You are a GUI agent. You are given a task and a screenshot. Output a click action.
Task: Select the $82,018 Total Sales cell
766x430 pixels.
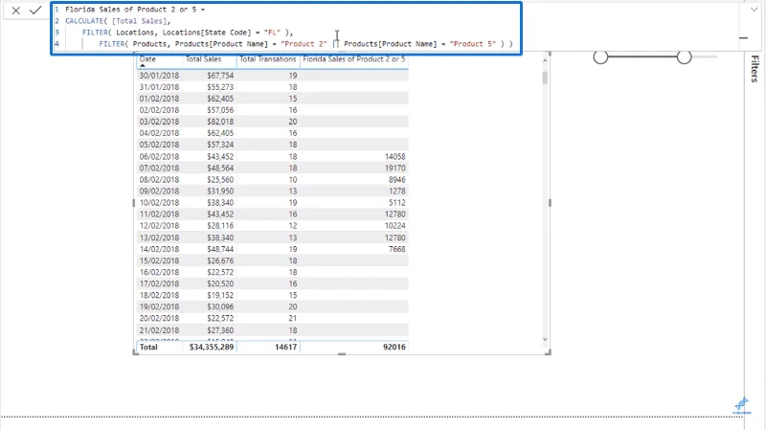[220, 122]
